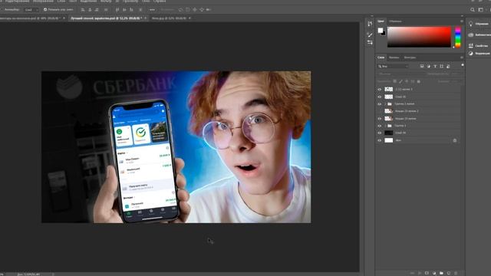Open the History panel icon in collapsed dock
The height and width of the screenshot is (276, 491).
[370, 24]
